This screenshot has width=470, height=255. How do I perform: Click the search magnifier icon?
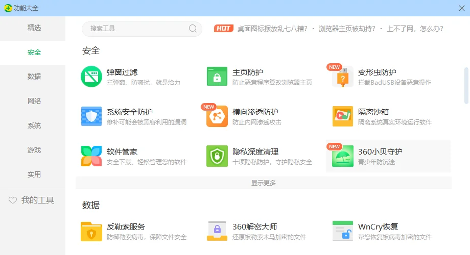click(193, 29)
